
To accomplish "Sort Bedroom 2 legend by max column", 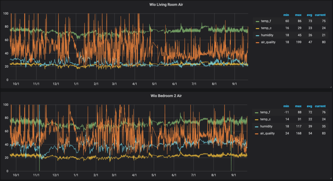I will coord(298,106).
